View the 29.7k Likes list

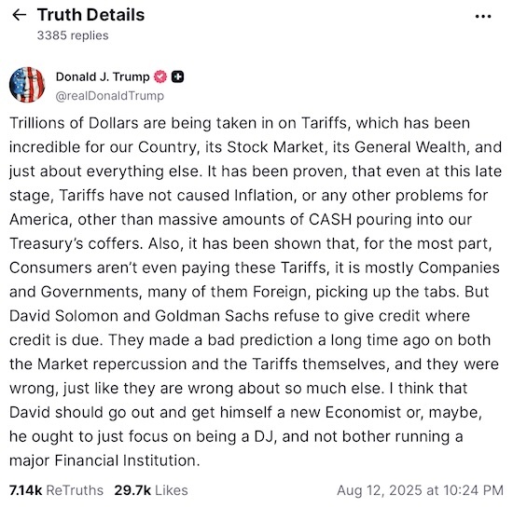click(151, 490)
